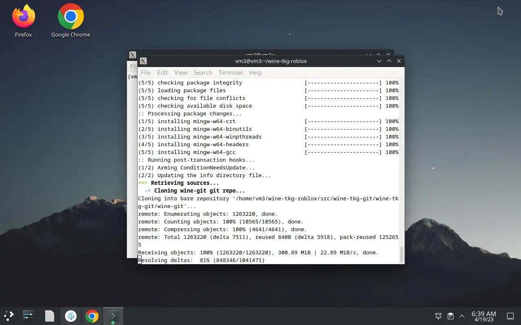Maximize the wine-tkg-roblox terminal window
521x325 pixels.
point(389,61)
